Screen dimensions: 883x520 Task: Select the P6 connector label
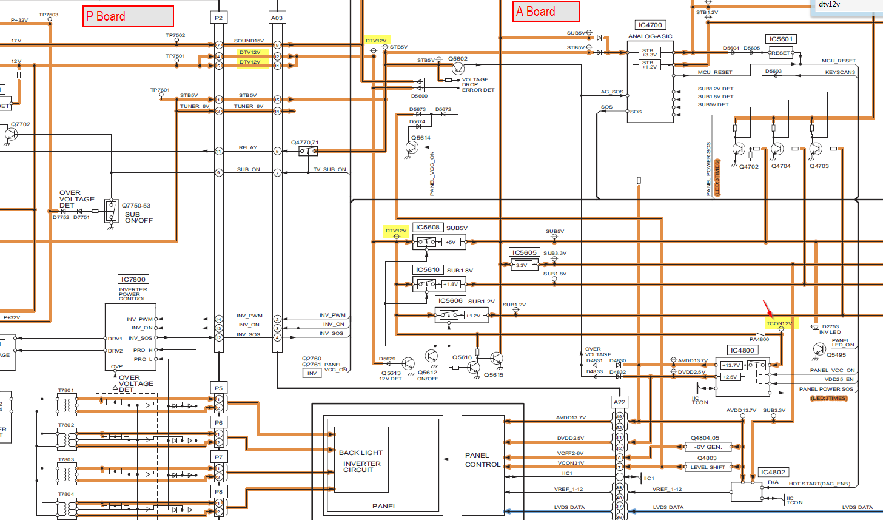218,423
